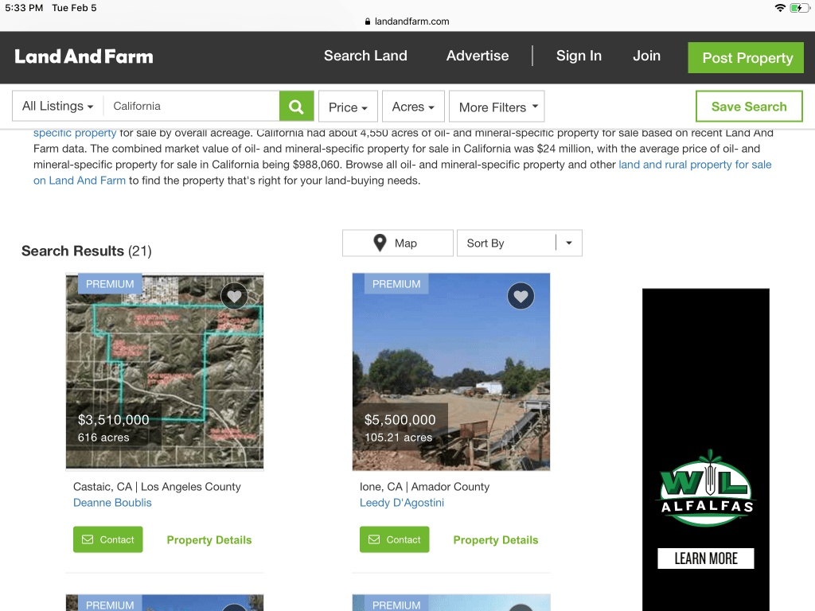Click the green magnifier search icon

(296, 107)
